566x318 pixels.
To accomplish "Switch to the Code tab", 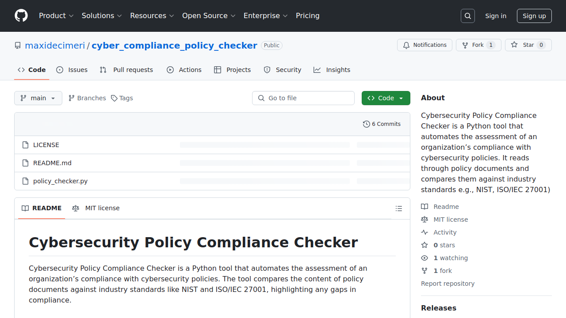I will pyautogui.click(x=32, y=70).
